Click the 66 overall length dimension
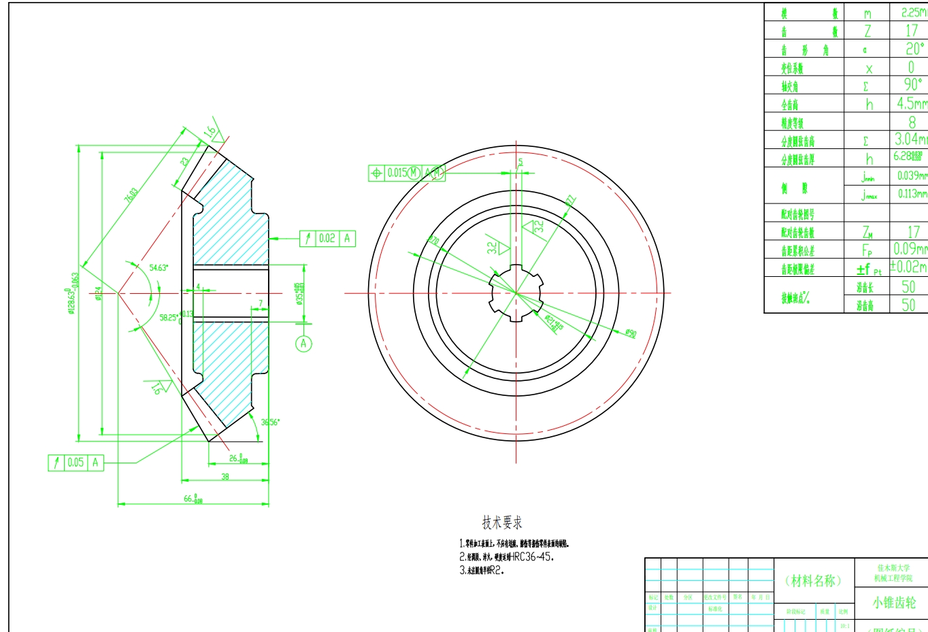This screenshot has width=928, height=632. (x=193, y=499)
